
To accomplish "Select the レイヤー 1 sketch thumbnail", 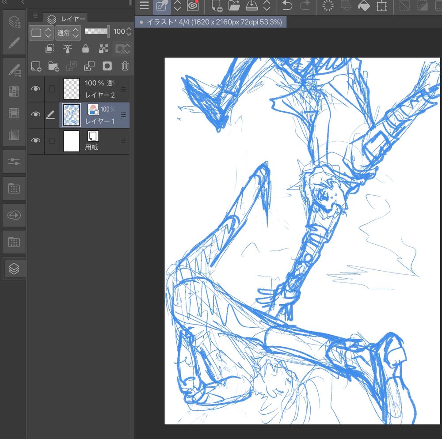I will tap(71, 115).
